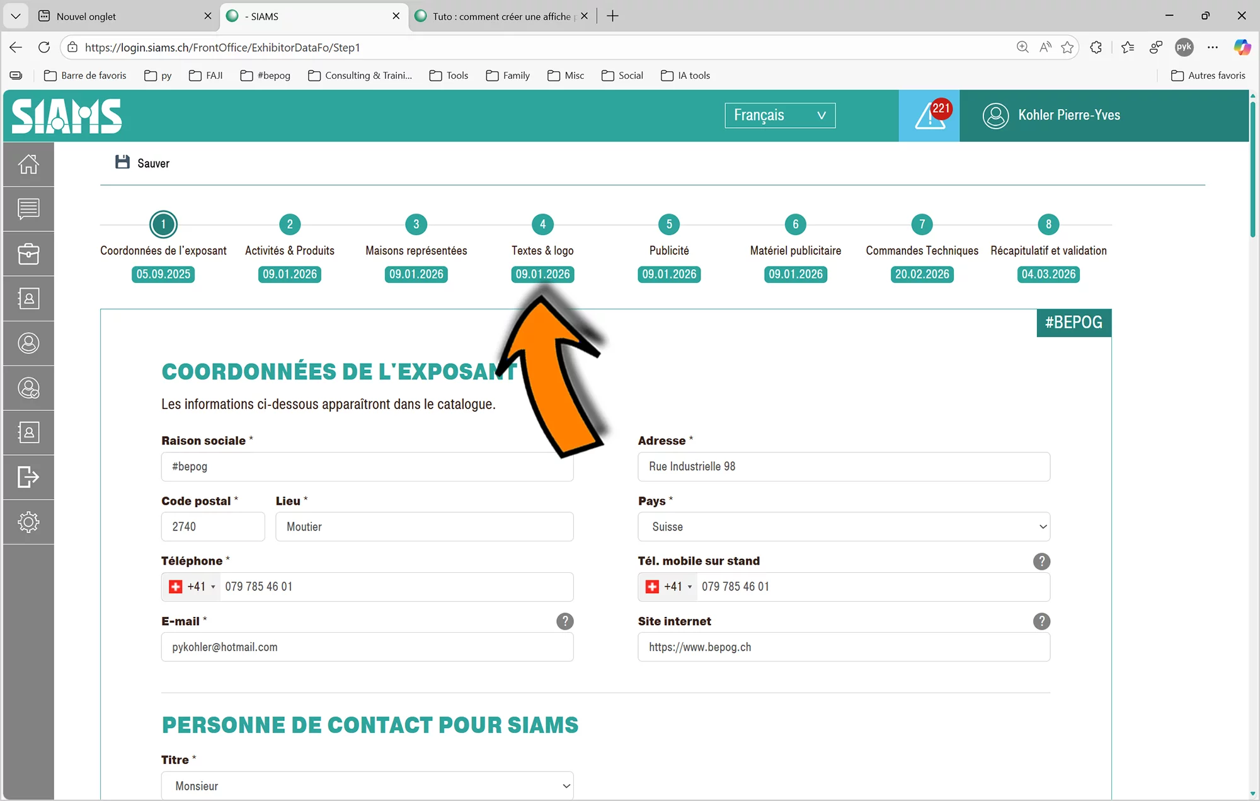Click the logout door sidebar icon

tap(28, 477)
